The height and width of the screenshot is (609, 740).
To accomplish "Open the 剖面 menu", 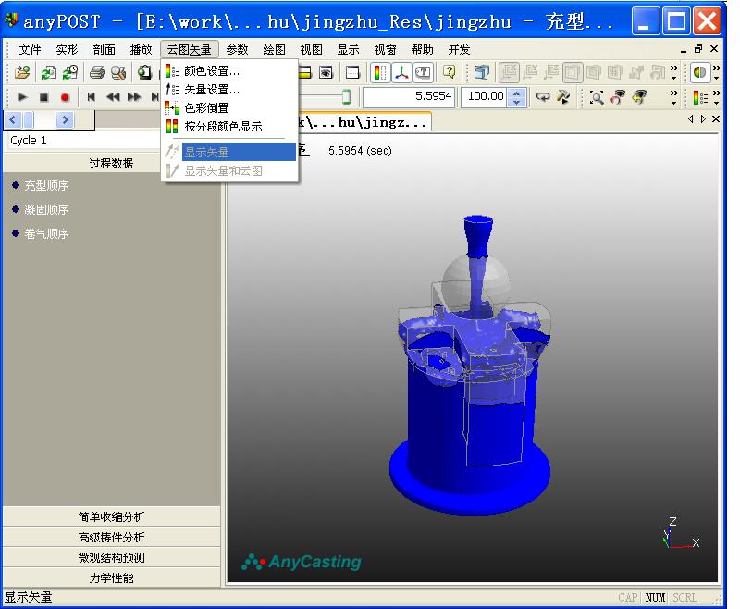I will click(x=104, y=50).
